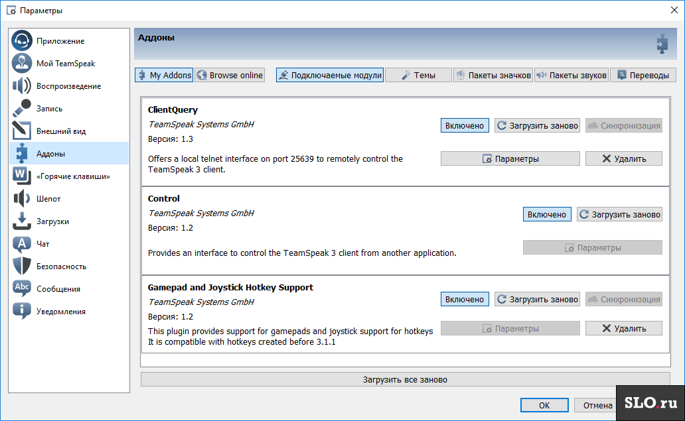Image resolution: width=685 pixels, height=421 pixels.
Task: Click the Отмена button
Action: [x=595, y=405]
